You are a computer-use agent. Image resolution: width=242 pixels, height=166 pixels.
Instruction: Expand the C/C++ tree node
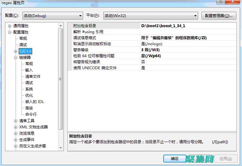coord(16,51)
